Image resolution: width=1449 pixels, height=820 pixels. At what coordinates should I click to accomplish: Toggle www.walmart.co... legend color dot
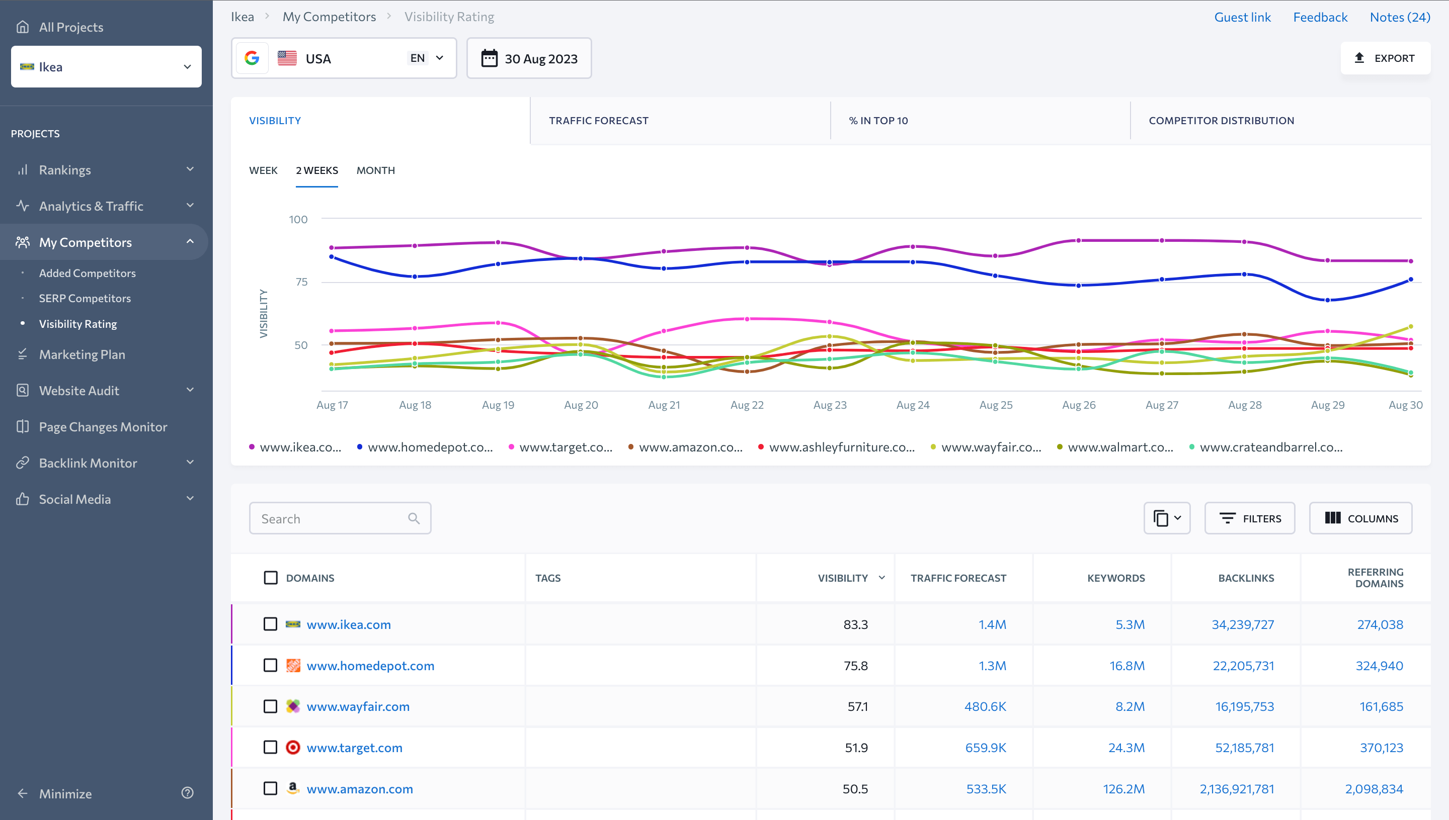coord(1060,447)
